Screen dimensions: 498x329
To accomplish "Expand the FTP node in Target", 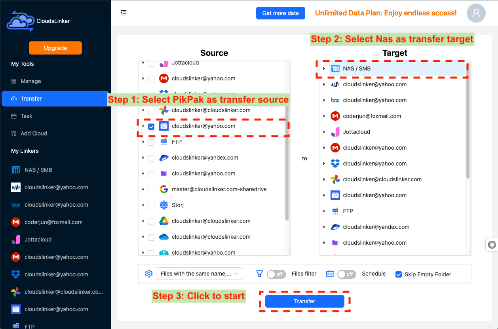I will 324,211.
